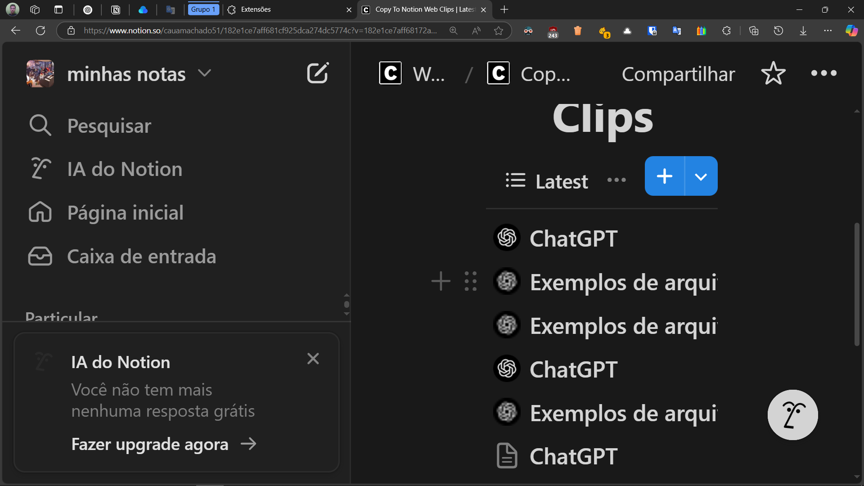Click the main content vertical scrollbar
The width and height of the screenshot is (864, 486).
click(x=857, y=284)
